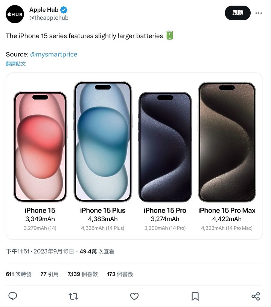This screenshot has height=307, width=271.
Task: Click the reply speech bubble icon
Action: 13,296
